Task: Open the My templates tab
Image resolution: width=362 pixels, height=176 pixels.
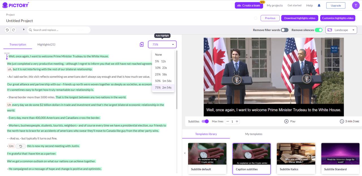Action: [x=254, y=134]
